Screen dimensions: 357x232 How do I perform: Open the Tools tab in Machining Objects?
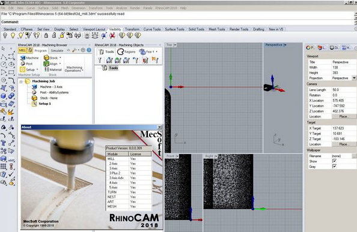pyautogui.click(x=106, y=52)
